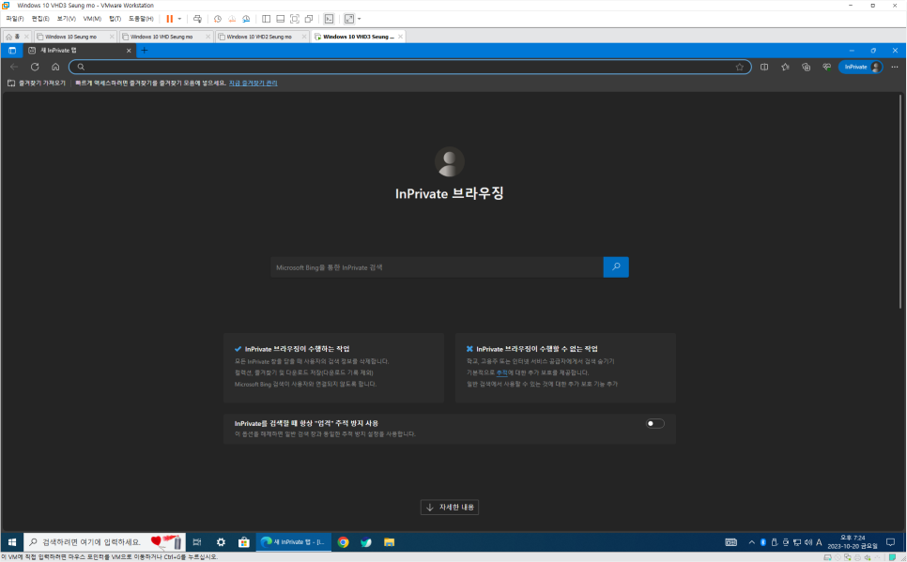Viewport: 907px width, 562px height.
Task: Click the Microsoft Bing InPrivate search field
Action: tap(437, 267)
